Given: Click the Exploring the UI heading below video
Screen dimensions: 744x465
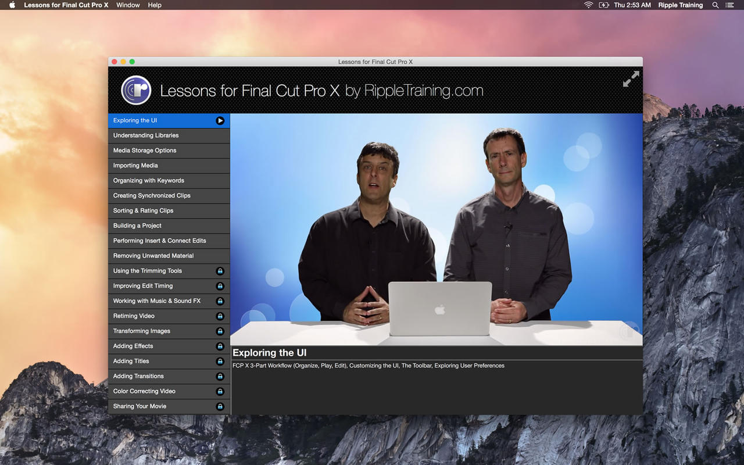Looking at the screenshot, I should tap(270, 353).
